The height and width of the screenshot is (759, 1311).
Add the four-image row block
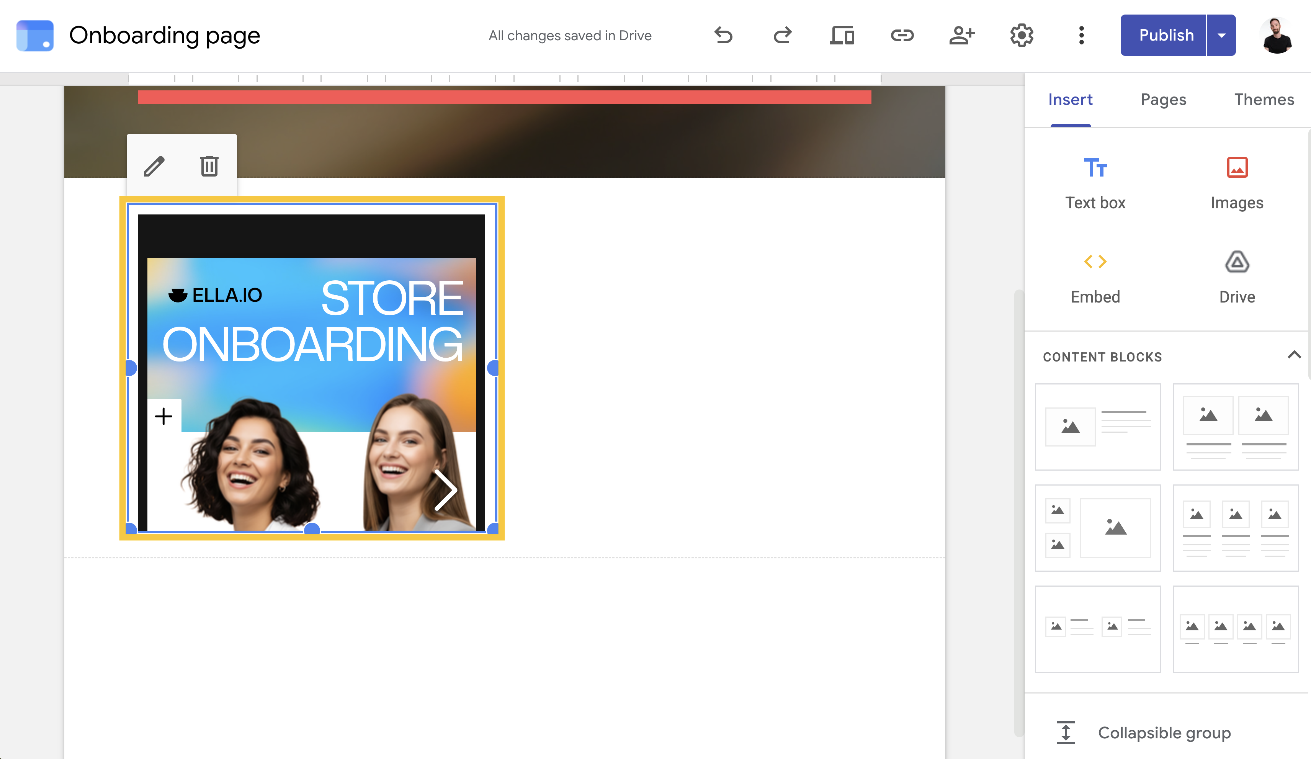(1236, 629)
